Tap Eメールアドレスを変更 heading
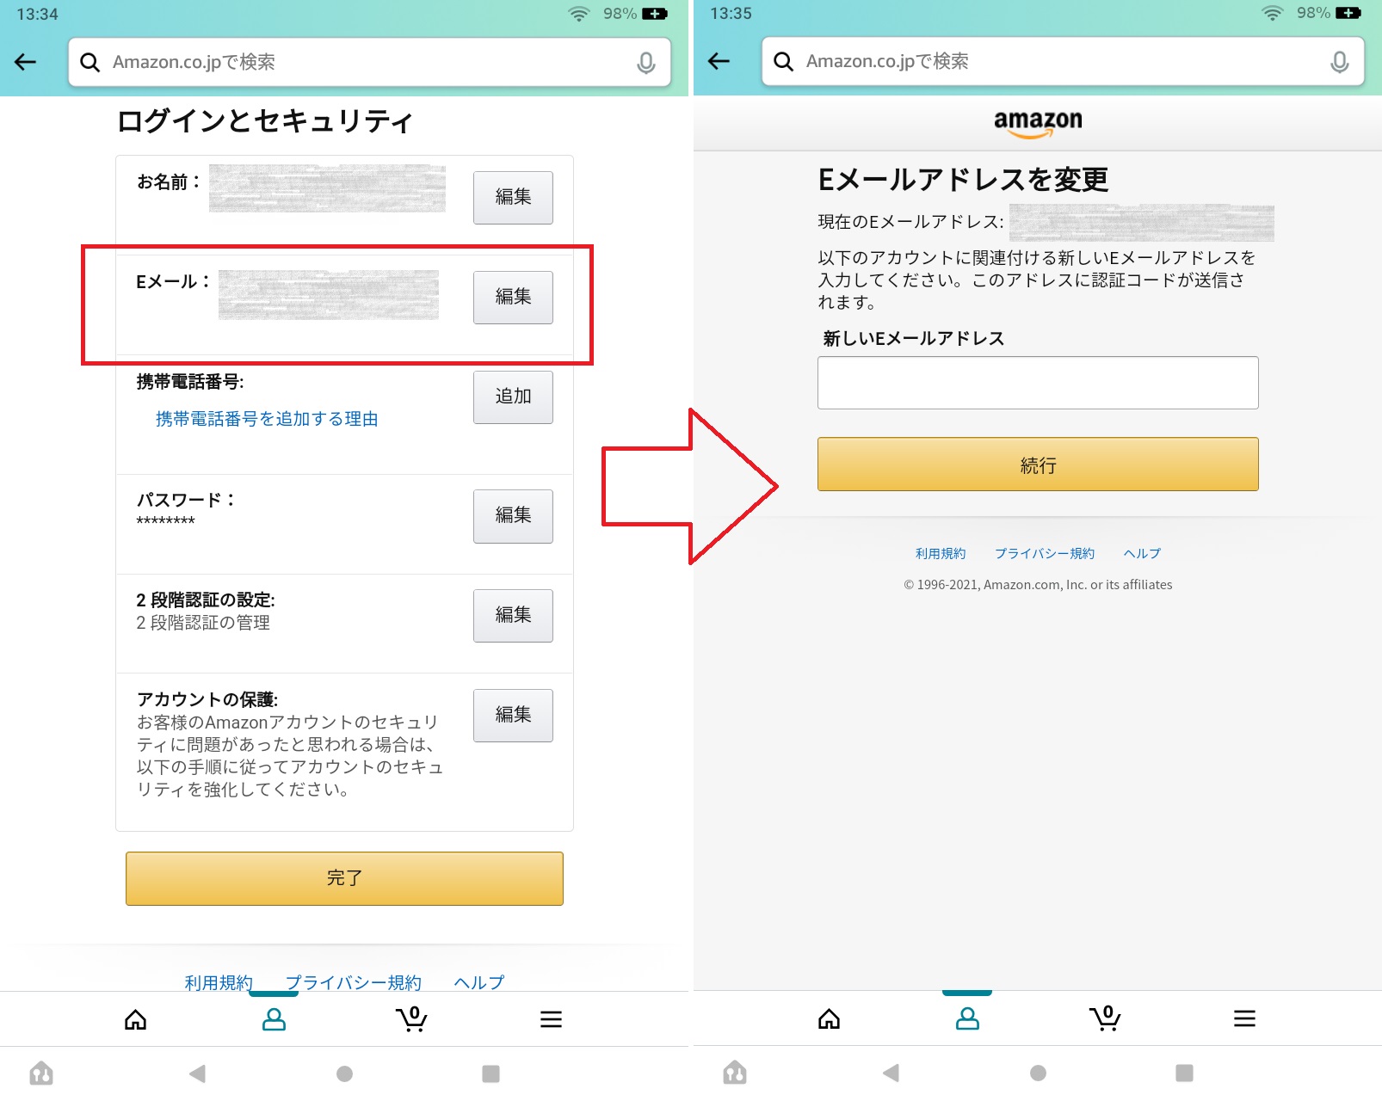The height and width of the screenshot is (1101, 1382). 963,180
